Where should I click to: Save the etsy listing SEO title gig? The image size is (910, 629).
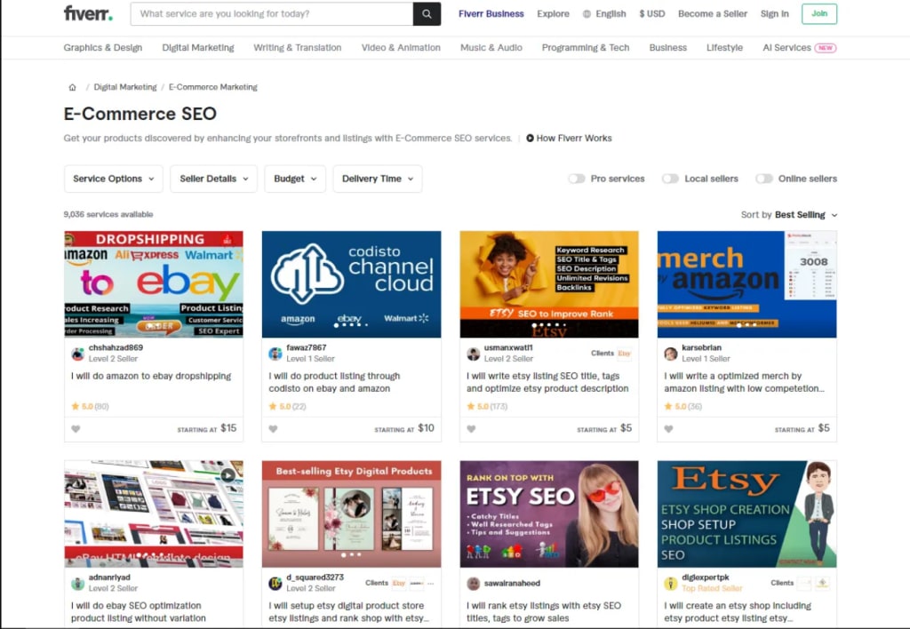(471, 429)
